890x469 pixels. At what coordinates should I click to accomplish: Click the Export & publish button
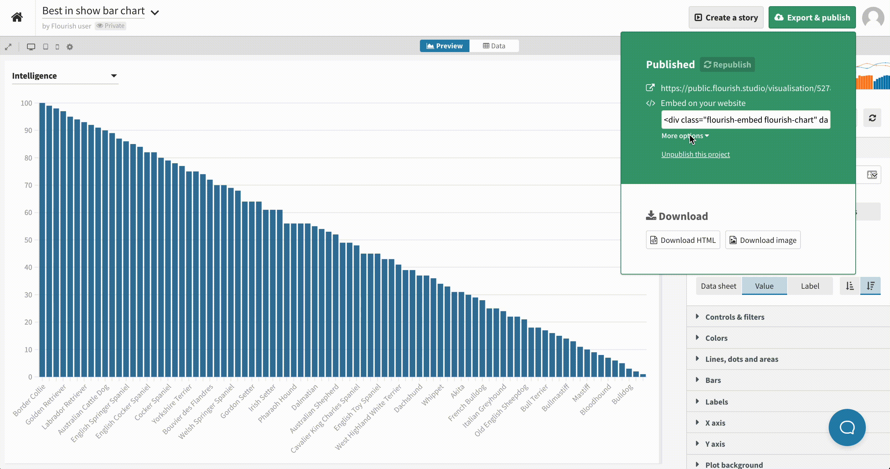point(812,17)
